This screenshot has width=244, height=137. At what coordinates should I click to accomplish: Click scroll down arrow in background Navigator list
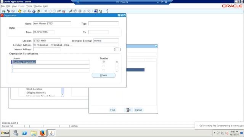click(x=63, y=95)
